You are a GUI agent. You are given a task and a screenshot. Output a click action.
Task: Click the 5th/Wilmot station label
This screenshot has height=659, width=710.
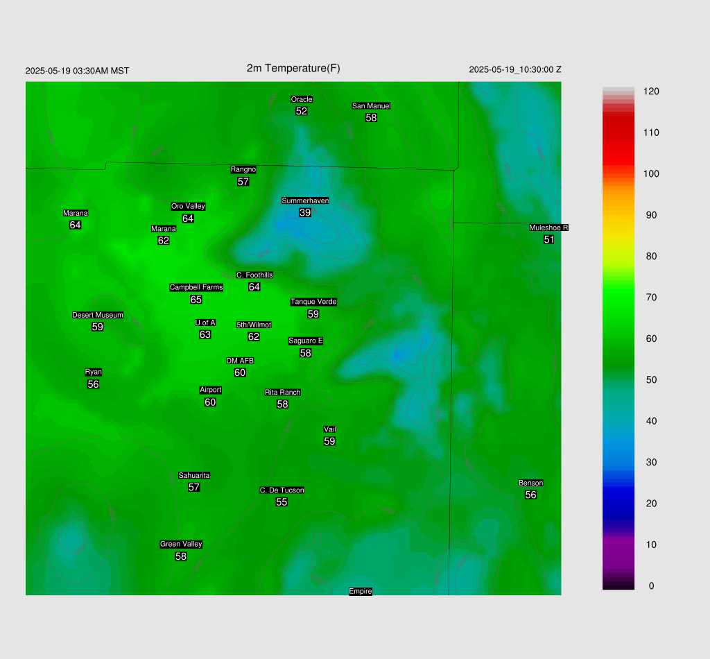254,325
